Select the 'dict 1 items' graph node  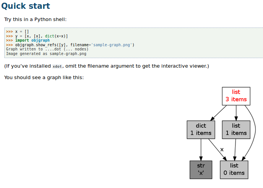pyautogui.click(x=201, y=130)
